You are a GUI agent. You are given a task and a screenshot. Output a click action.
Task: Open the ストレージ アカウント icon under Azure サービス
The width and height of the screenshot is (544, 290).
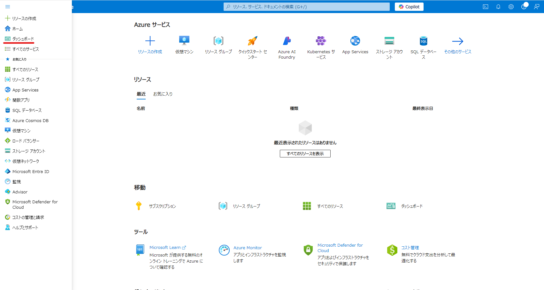(x=389, y=41)
